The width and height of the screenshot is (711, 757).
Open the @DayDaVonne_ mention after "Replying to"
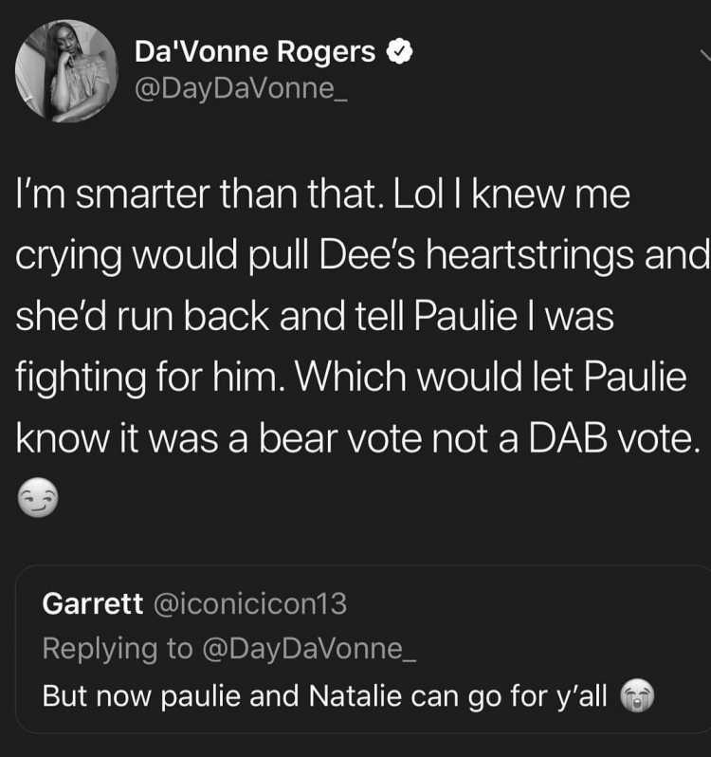(x=309, y=648)
